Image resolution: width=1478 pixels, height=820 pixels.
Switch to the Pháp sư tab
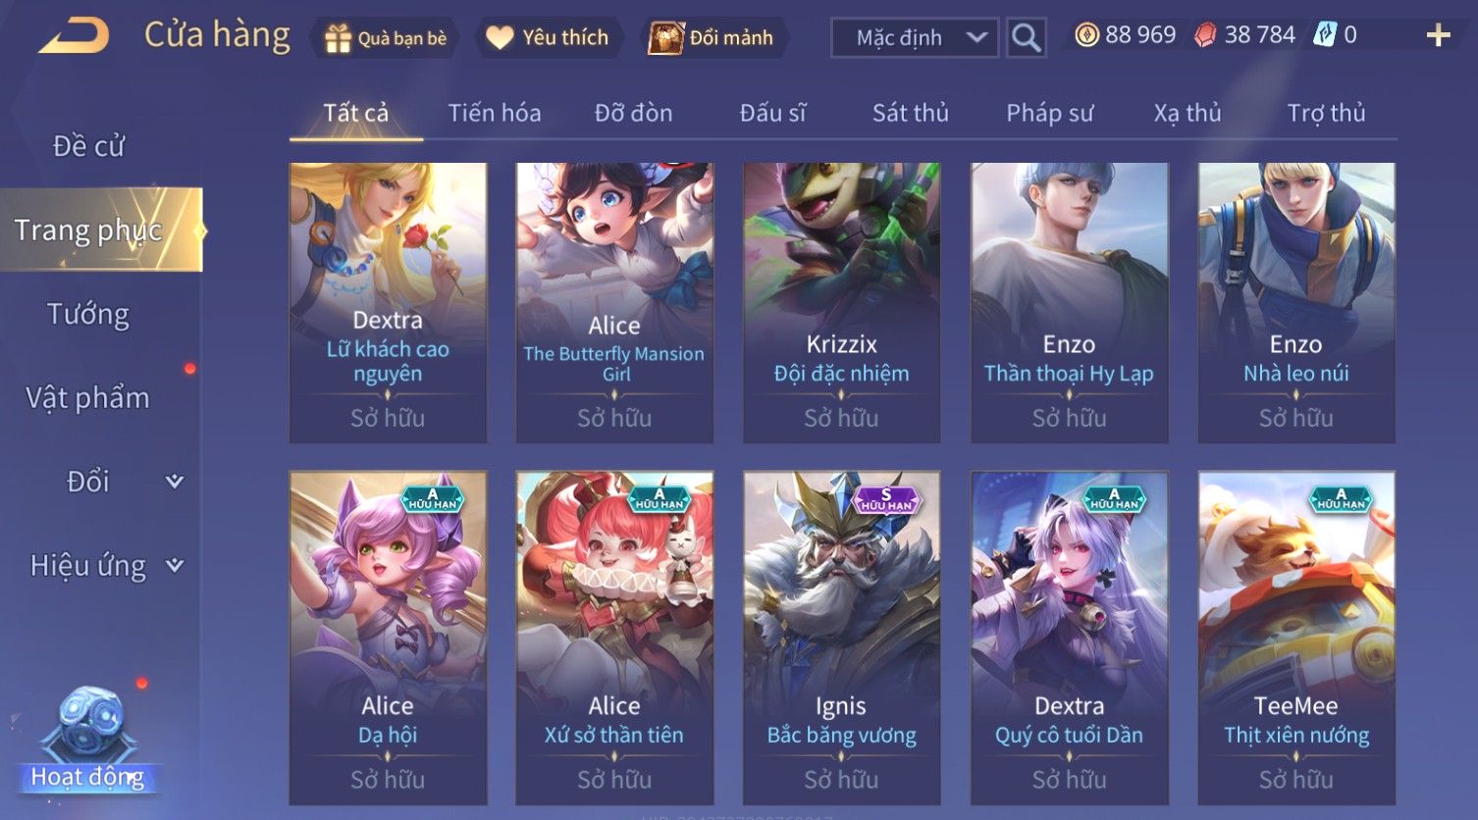click(1049, 114)
